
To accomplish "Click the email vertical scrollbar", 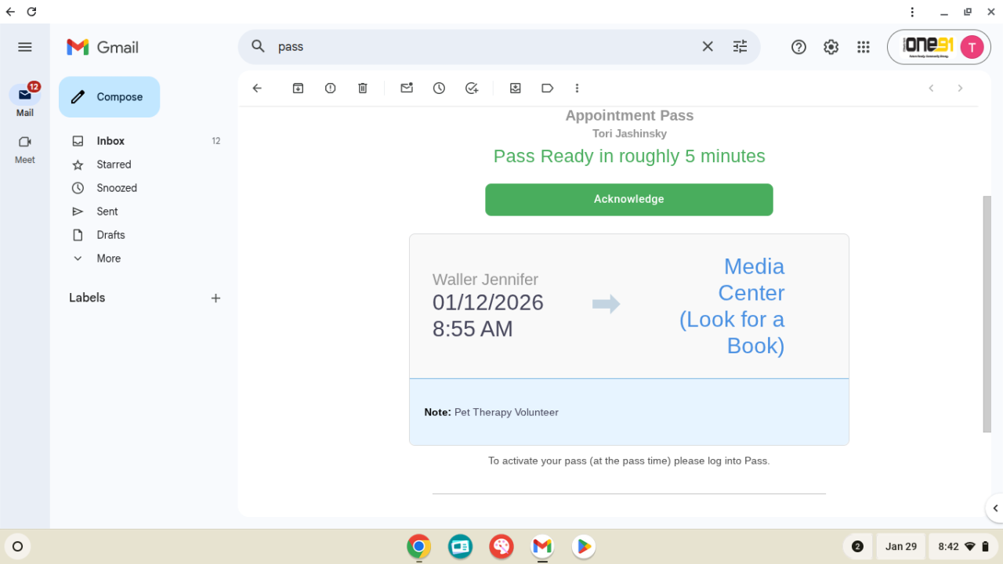I will coord(987,313).
